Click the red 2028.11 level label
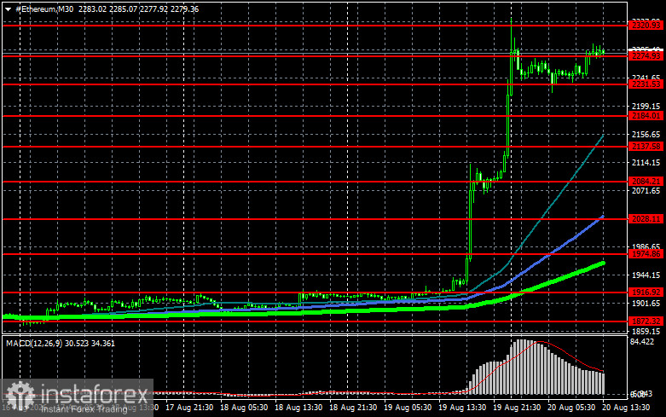 (x=646, y=218)
